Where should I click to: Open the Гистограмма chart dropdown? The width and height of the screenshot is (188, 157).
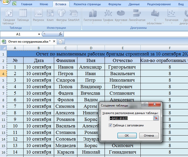pyautogui.click(x=92, y=15)
